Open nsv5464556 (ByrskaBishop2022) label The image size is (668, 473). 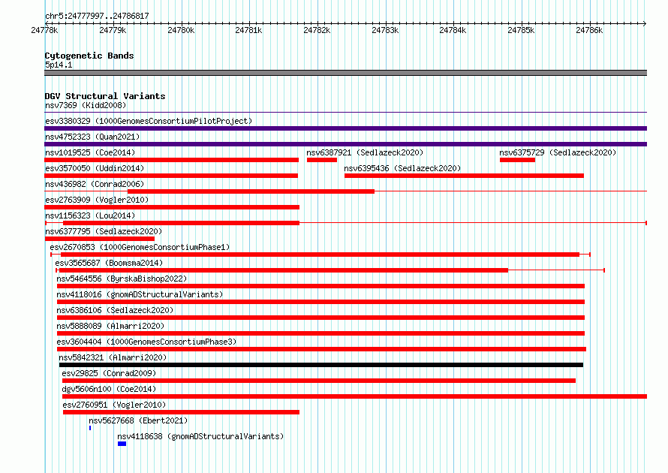pos(122,279)
